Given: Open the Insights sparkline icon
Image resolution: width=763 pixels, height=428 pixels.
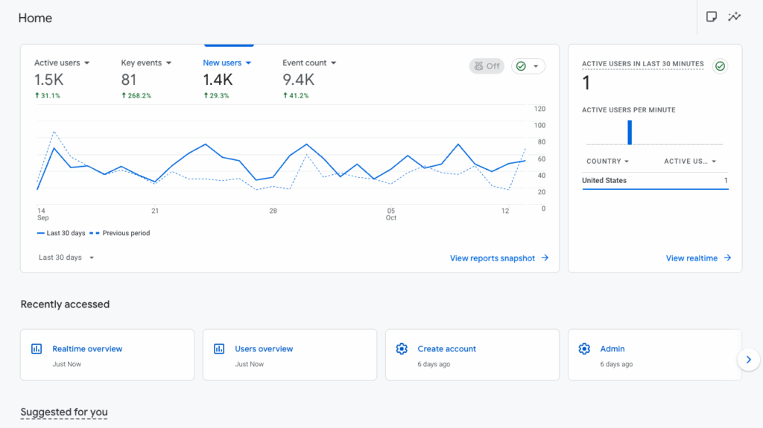Looking at the screenshot, I should (x=735, y=17).
